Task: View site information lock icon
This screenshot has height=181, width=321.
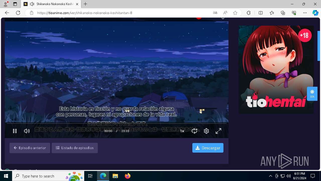Action: click(x=32, y=13)
